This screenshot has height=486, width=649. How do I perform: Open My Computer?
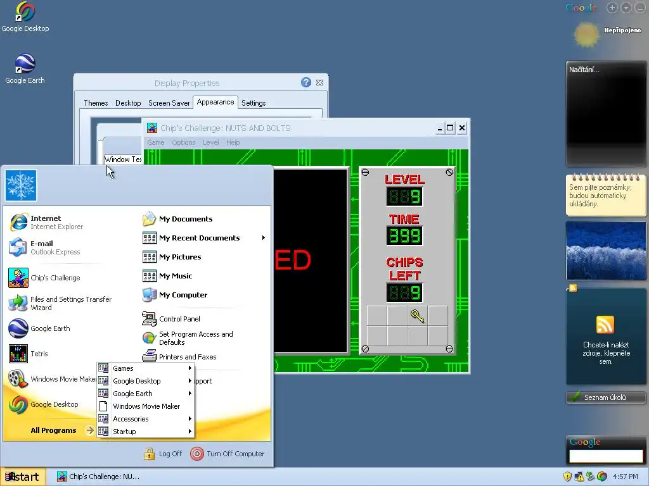tap(175, 295)
